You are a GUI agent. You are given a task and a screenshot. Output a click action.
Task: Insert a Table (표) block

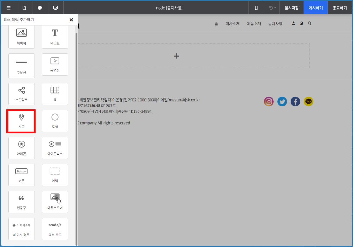pos(55,94)
